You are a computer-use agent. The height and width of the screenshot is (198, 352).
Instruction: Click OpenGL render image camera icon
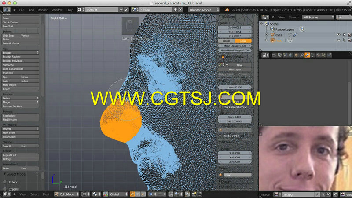[x=194, y=194]
